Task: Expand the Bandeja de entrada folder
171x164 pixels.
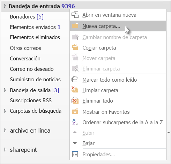Action: 5,6
